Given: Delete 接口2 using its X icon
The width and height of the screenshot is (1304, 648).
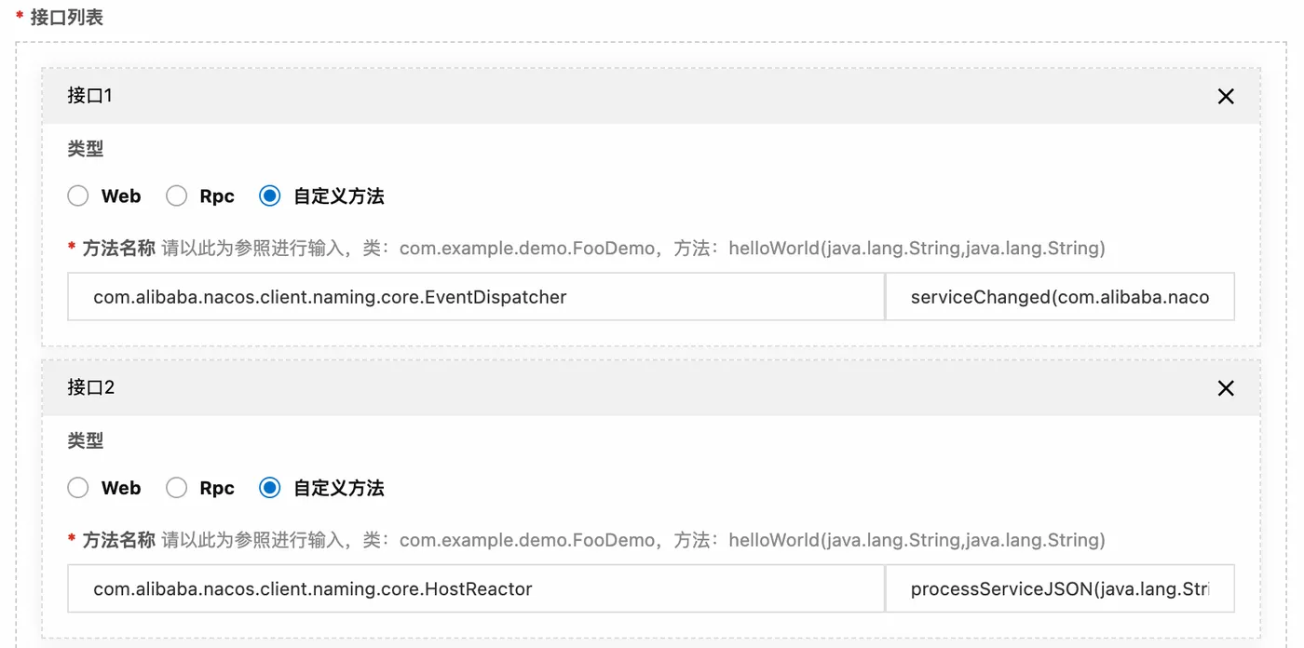Looking at the screenshot, I should [x=1226, y=388].
